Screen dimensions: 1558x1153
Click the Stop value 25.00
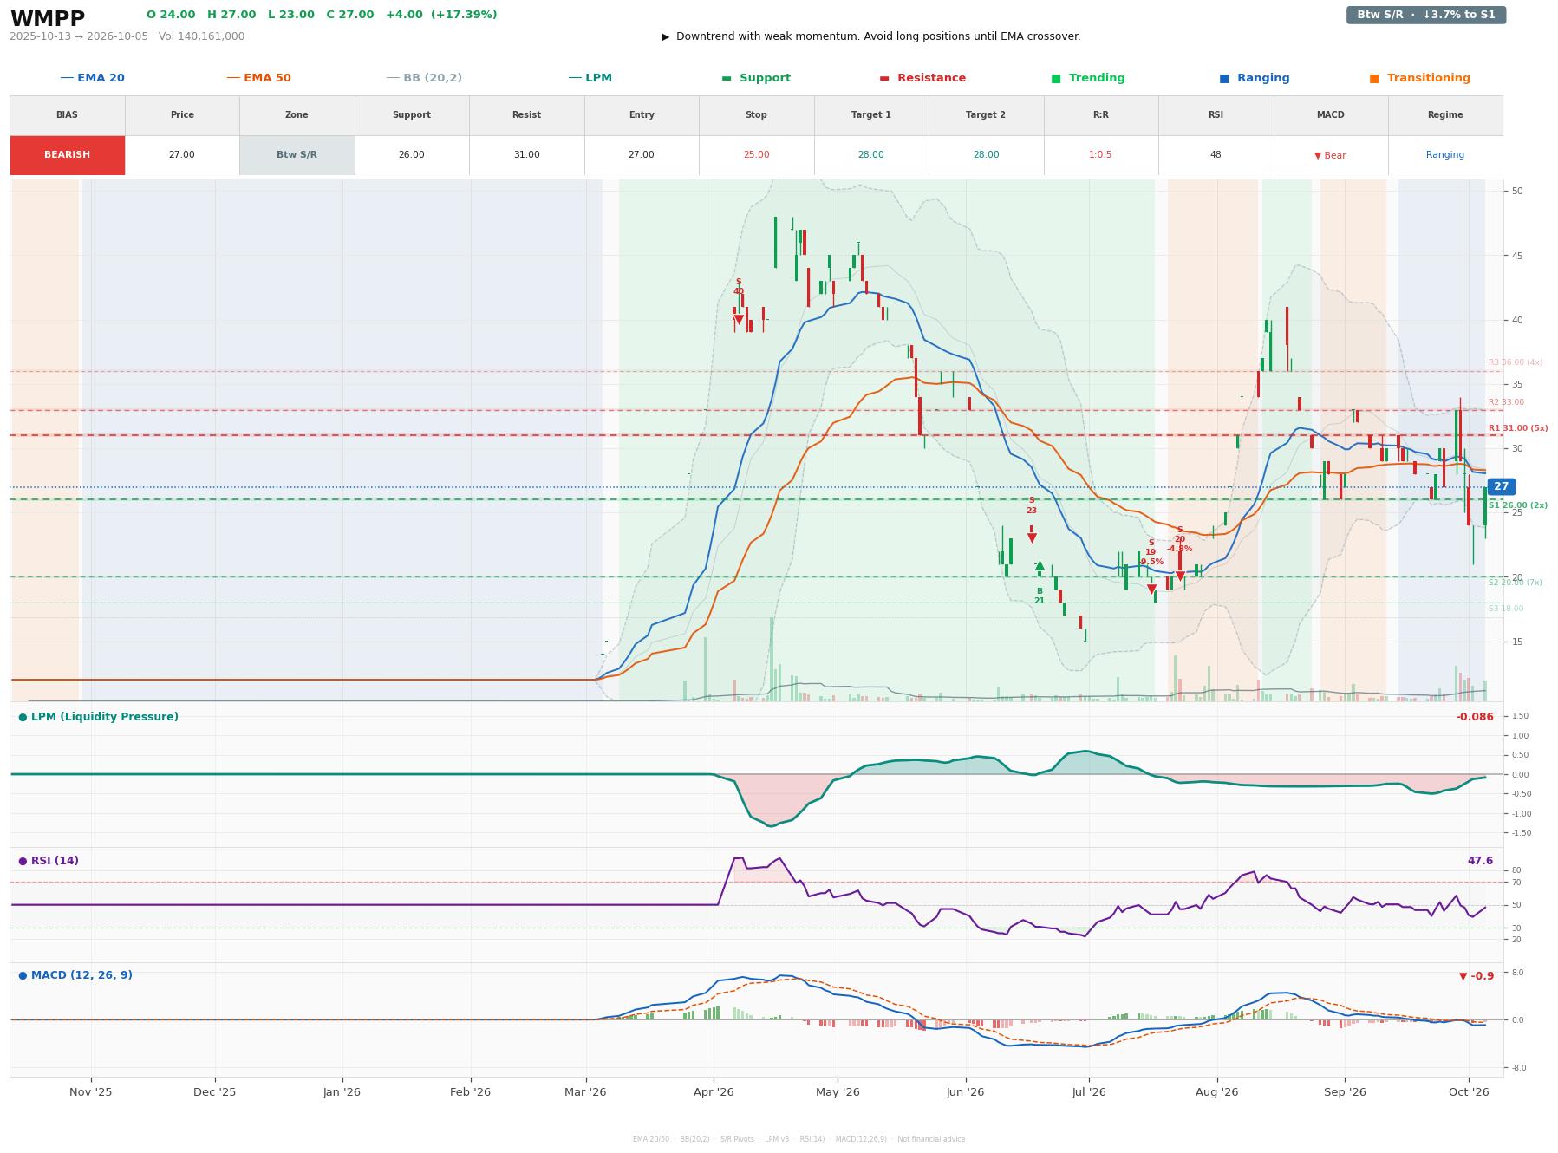[x=756, y=155]
